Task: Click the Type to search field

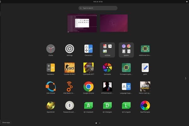Action: point(98,8)
